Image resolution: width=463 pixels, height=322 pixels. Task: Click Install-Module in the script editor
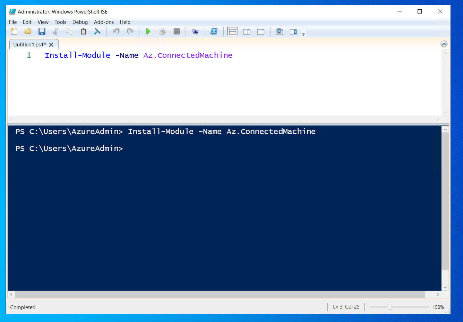pyautogui.click(x=77, y=55)
